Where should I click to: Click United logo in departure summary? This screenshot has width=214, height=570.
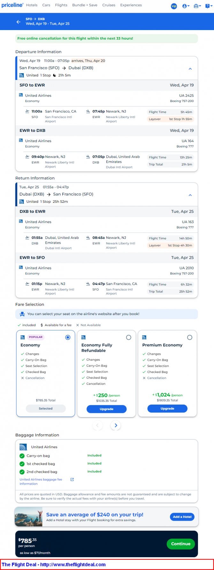pos(21,75)
